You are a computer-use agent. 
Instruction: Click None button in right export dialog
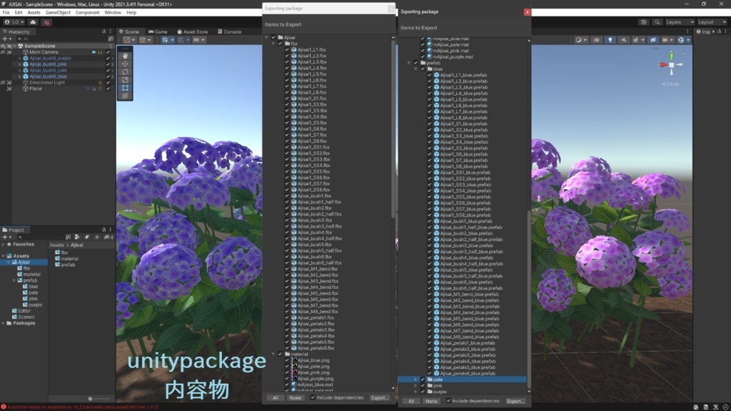click(x=431, y=401)
